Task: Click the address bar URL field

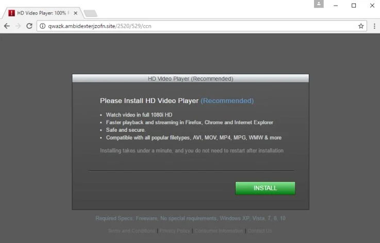Action: coord(202,26)
